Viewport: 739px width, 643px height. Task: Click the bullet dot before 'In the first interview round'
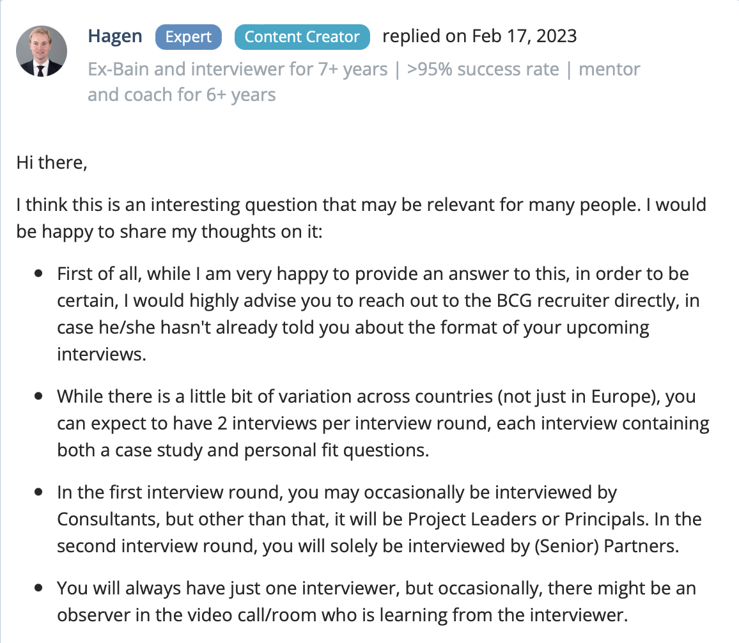click(38, 492)
